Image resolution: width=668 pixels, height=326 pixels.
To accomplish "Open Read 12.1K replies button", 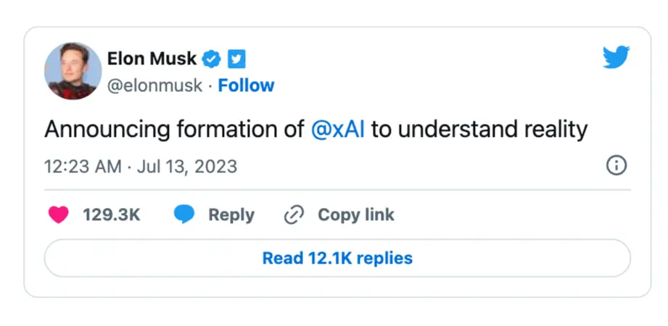I will [x=337, y=258].
